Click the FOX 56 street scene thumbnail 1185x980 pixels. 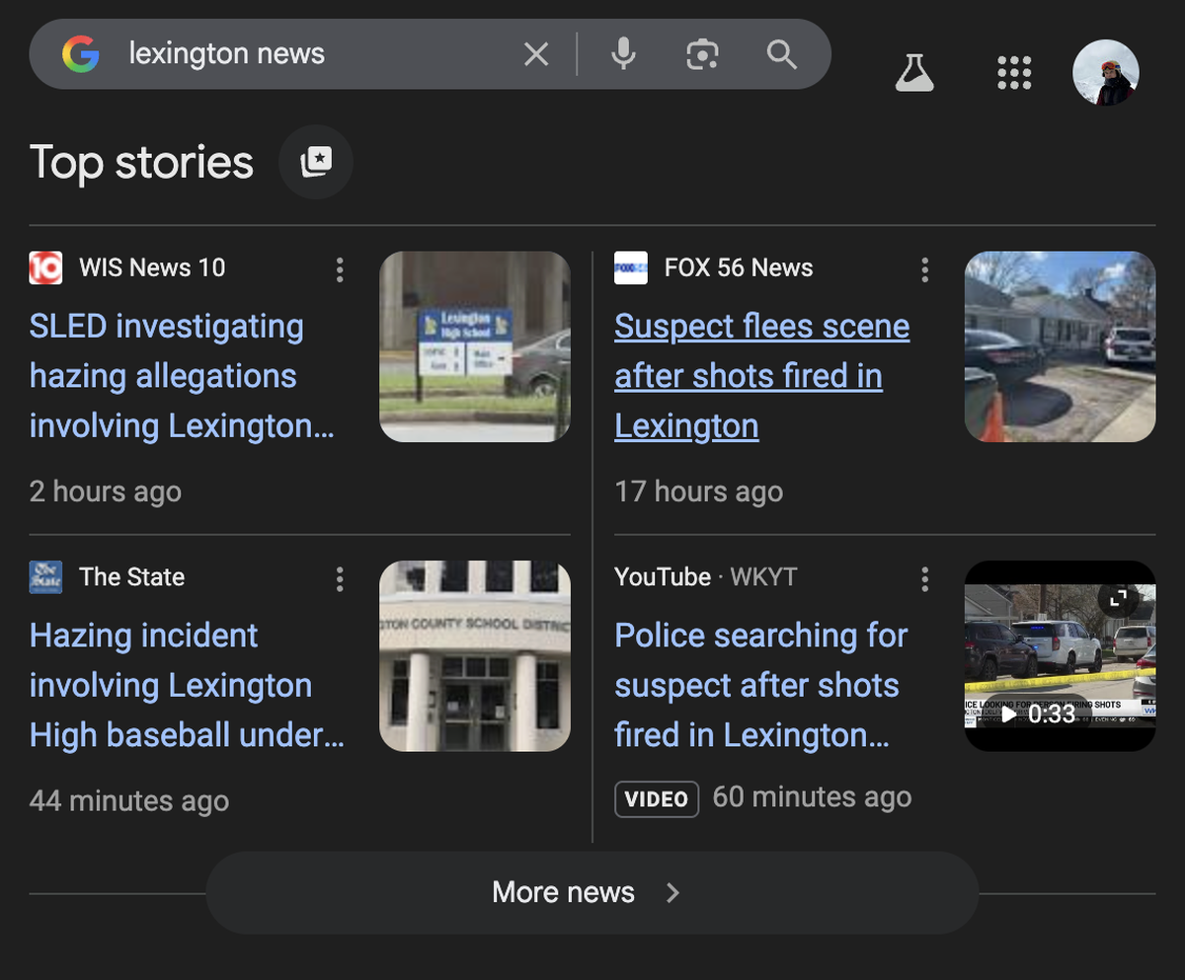tap(1061, 346)
